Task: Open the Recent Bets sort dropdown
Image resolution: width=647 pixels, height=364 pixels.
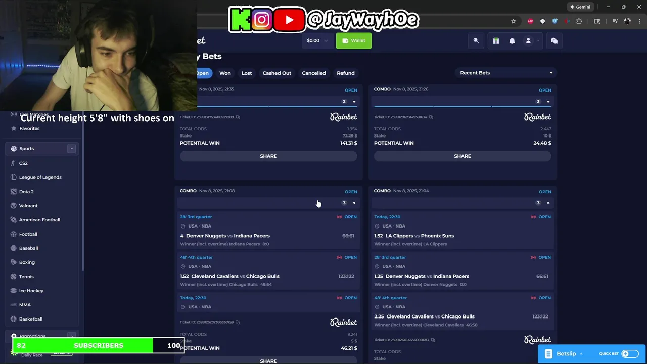Action: 505,73
